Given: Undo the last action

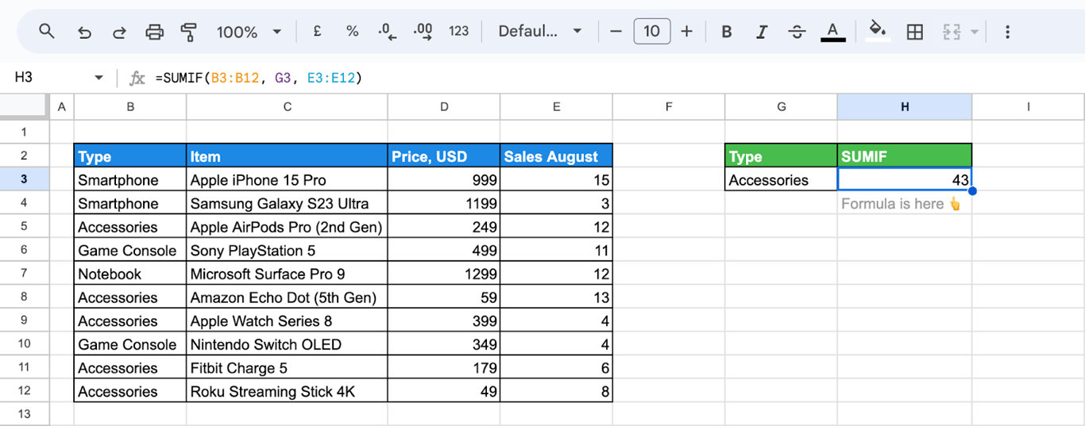Looking at the screenshot, I should pyautogui.click(x=84, y=32).
